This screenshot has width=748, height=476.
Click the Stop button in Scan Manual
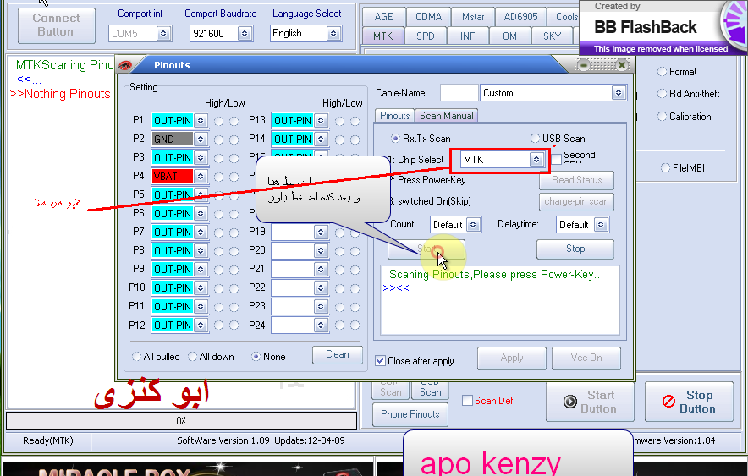pyautogui.click(x=575, y=249)
